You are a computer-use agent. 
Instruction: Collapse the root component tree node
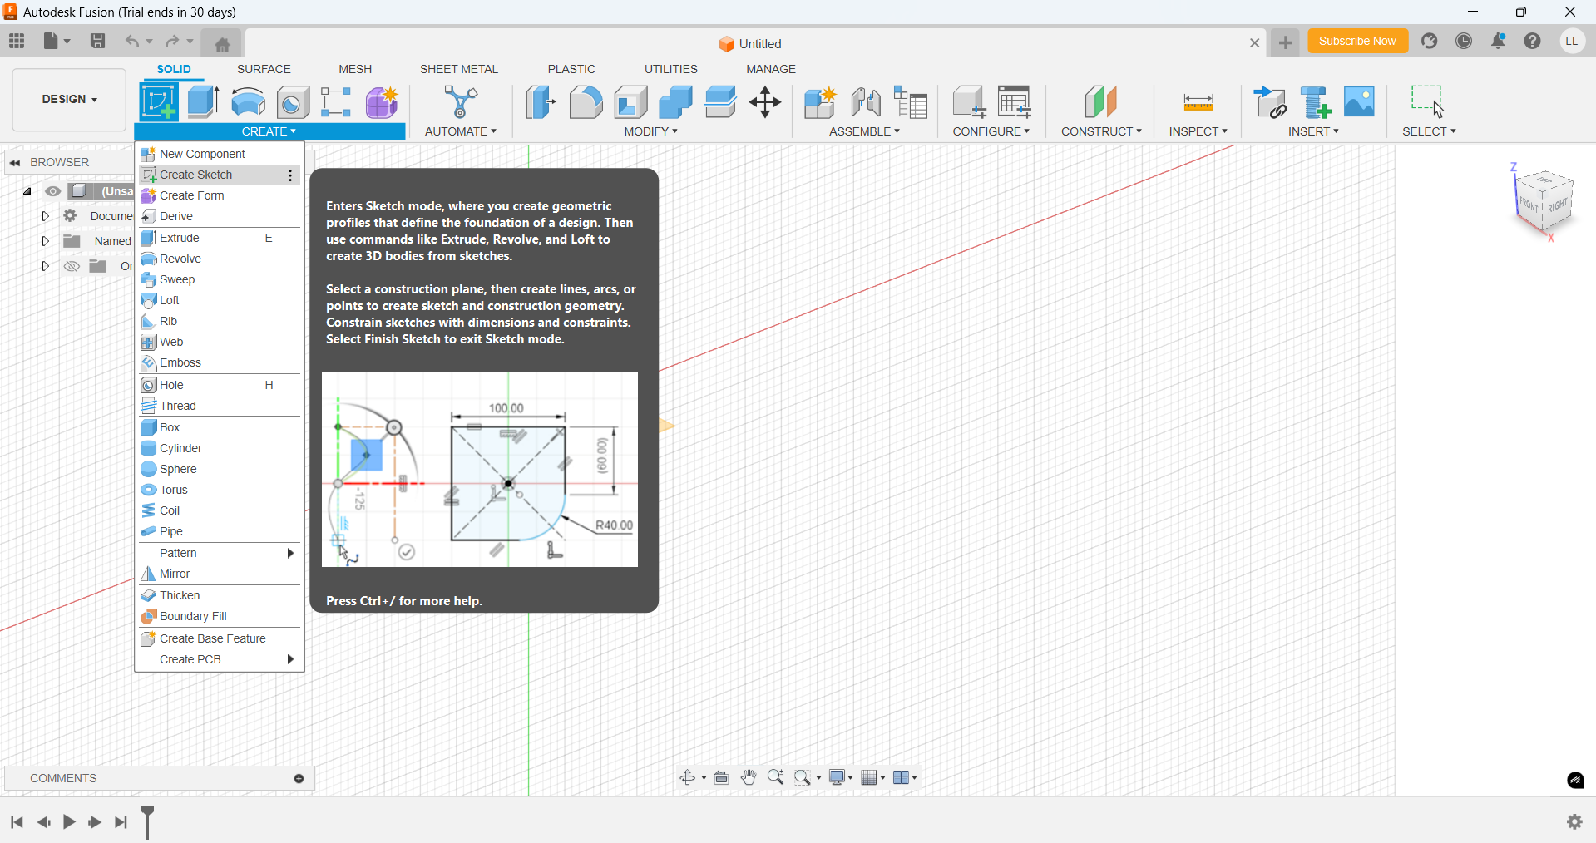(27, 191)
